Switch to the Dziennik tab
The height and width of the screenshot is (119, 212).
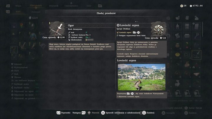pos(54,6)
